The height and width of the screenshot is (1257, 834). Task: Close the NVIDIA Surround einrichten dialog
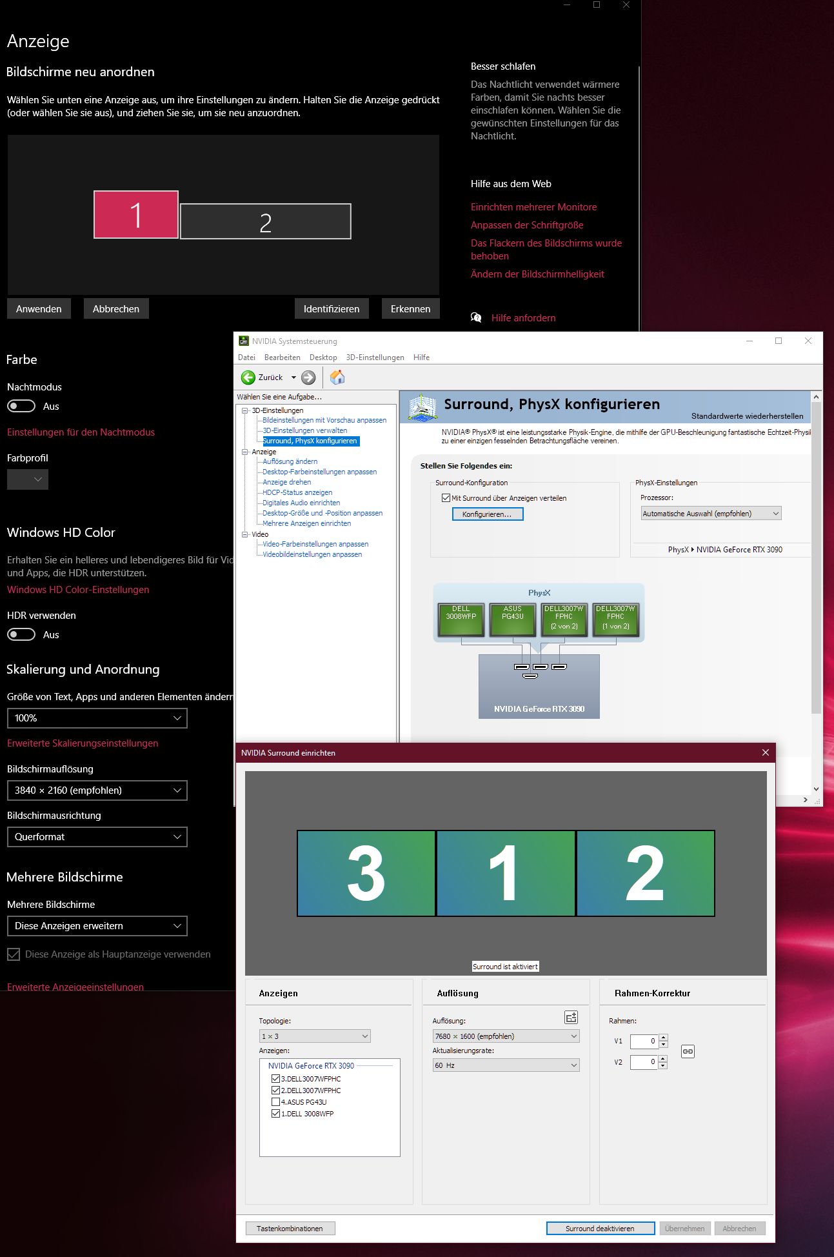click(x=766, y=752)
